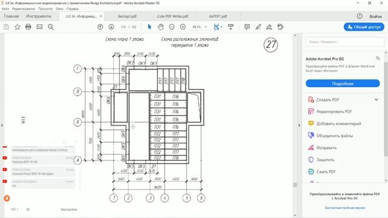The image size is (388, 218).
Task: Click the Создать PDF icon
Action: [x=311, y=99]
